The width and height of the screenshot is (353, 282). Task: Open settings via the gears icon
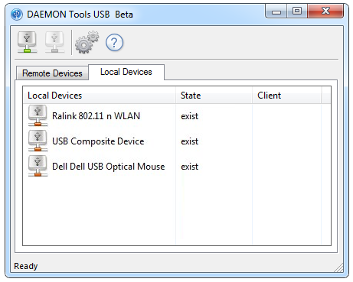click(87, 42)
